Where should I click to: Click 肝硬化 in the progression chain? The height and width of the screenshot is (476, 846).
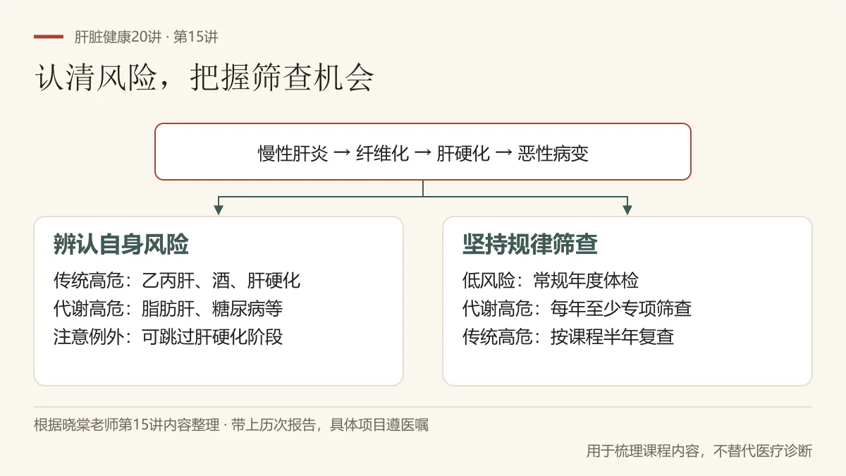pyautogui.click(x=464, y=153)
